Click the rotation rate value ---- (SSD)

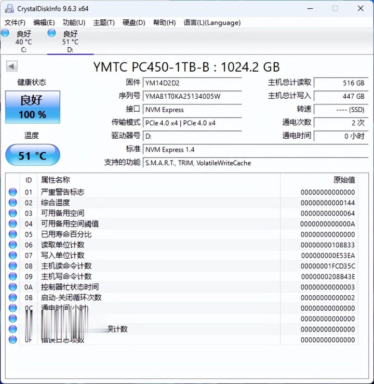tap(341, 110)
